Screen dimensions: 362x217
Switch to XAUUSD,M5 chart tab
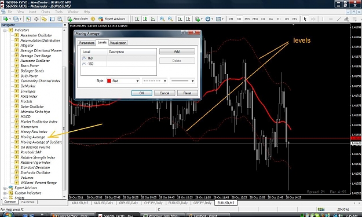pyautogui.click(x=80, y=203)
